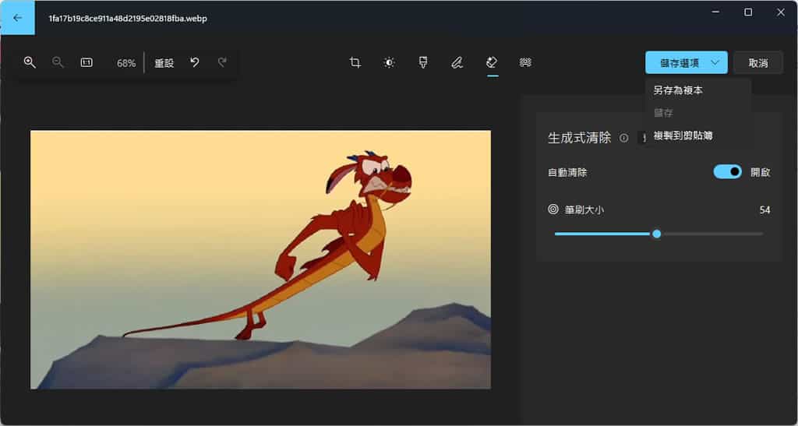798x426 pixels.
Task: Zoom out with the magnifier minus icon
Action: (x=58, y=62)
